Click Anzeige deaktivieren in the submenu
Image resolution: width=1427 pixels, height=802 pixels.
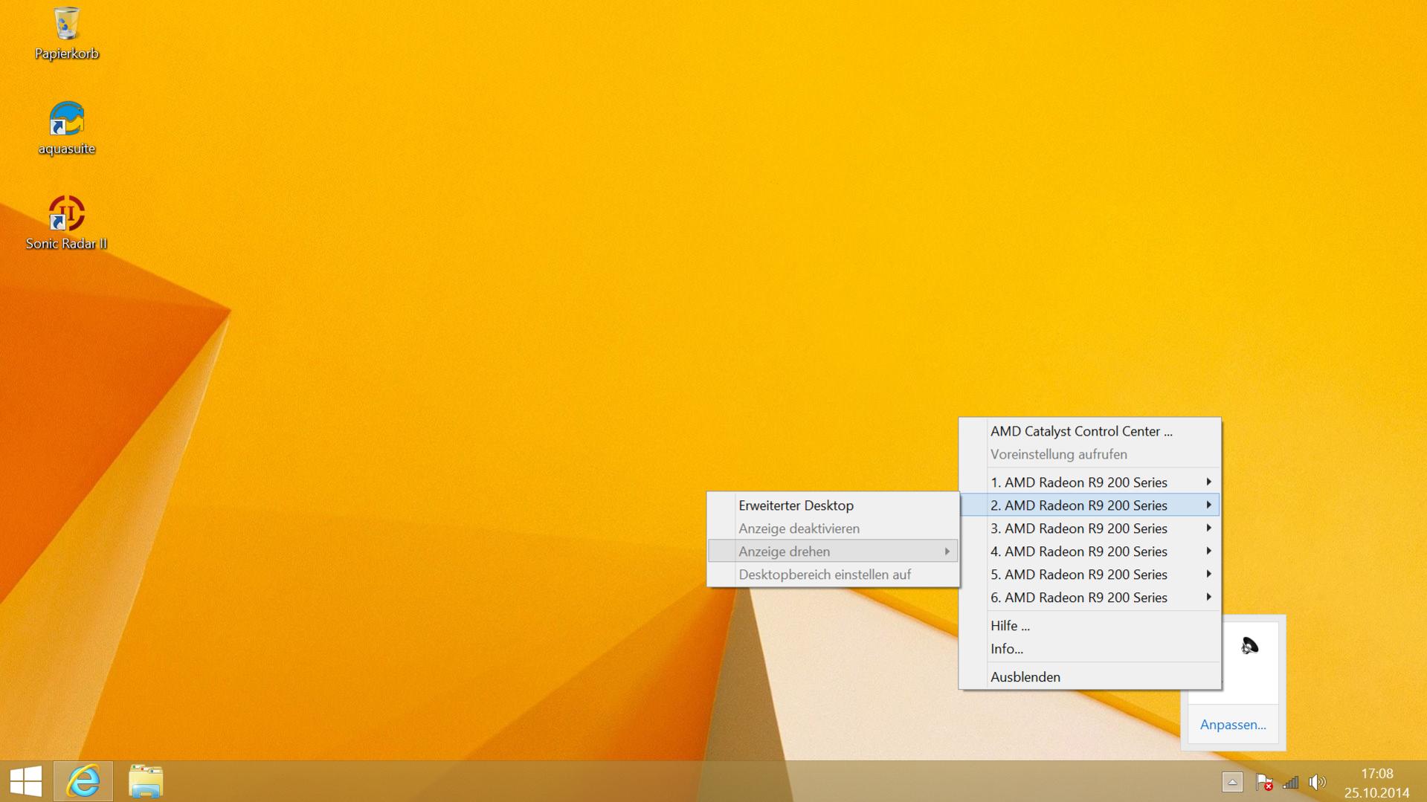point(833,528)
